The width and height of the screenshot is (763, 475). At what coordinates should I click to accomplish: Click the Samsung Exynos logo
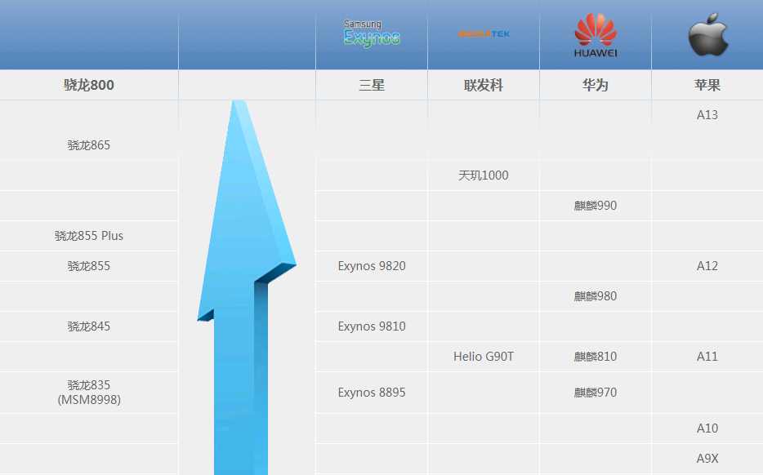pos(372,33)
